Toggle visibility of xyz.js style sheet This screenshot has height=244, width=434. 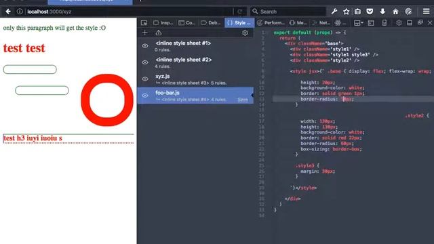(145, 79)
